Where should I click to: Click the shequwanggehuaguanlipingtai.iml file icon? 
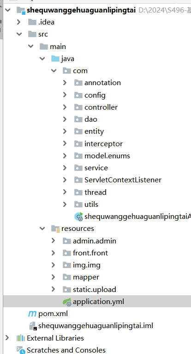33,326
